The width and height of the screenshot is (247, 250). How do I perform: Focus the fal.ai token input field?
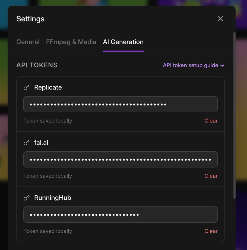click(x=121, y=159)
